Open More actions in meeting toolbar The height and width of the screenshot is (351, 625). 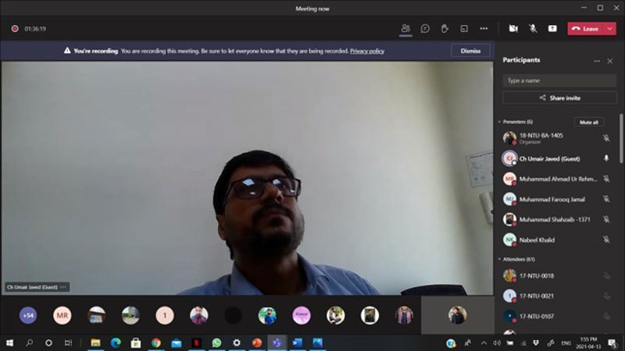pyautogui.click(x=484, y=28)
